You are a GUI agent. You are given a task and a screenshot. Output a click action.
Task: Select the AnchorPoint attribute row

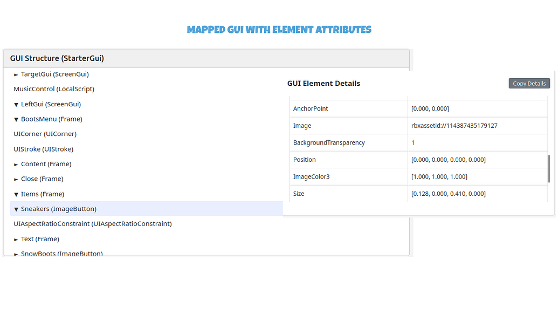coord(348,108)
